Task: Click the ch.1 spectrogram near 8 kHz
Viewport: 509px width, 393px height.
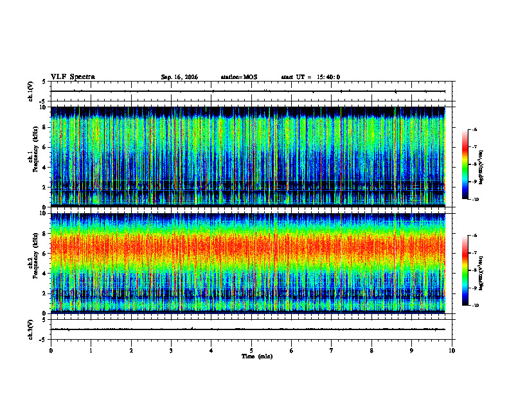Action: (248, 127)
